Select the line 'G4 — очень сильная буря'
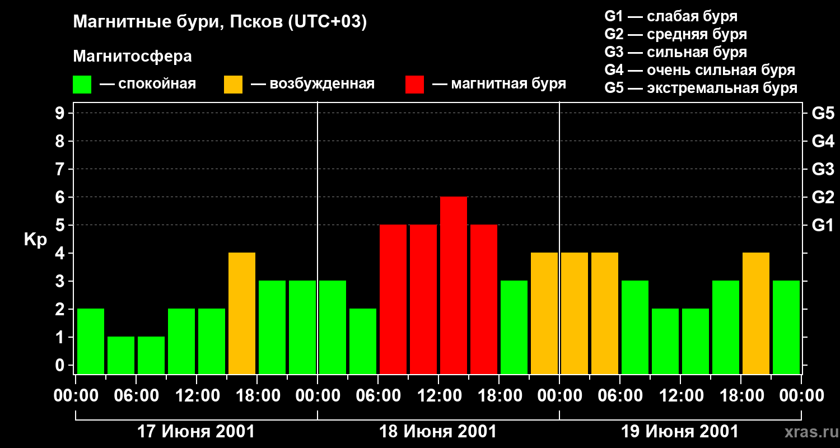 coord(699,70)
